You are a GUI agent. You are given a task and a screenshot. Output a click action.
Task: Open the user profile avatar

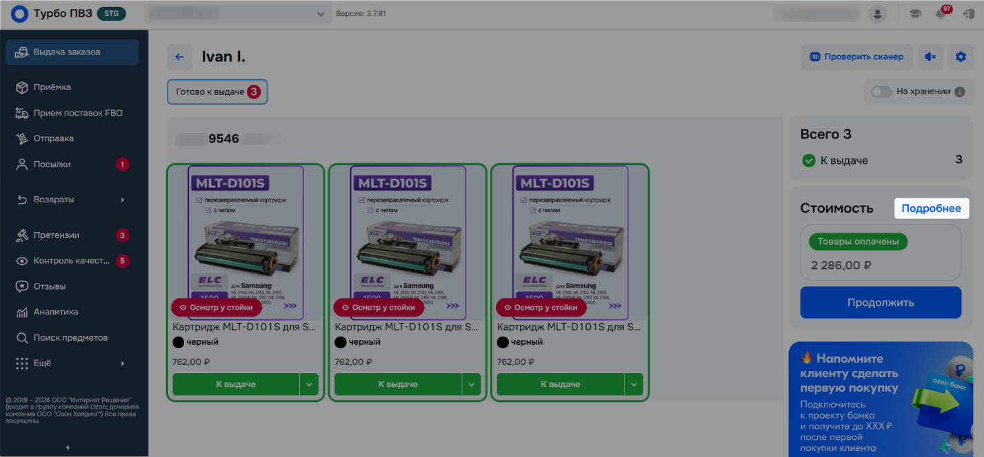pyautogui.click(x=878, y=14)
